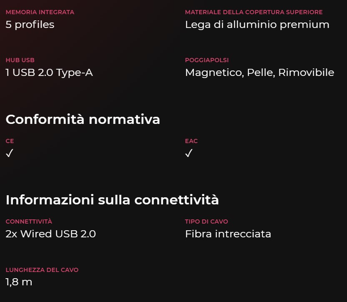Select the 2x Wired USB 2.0 value
Screen dimensions: 347x302
tap(51, 234)
